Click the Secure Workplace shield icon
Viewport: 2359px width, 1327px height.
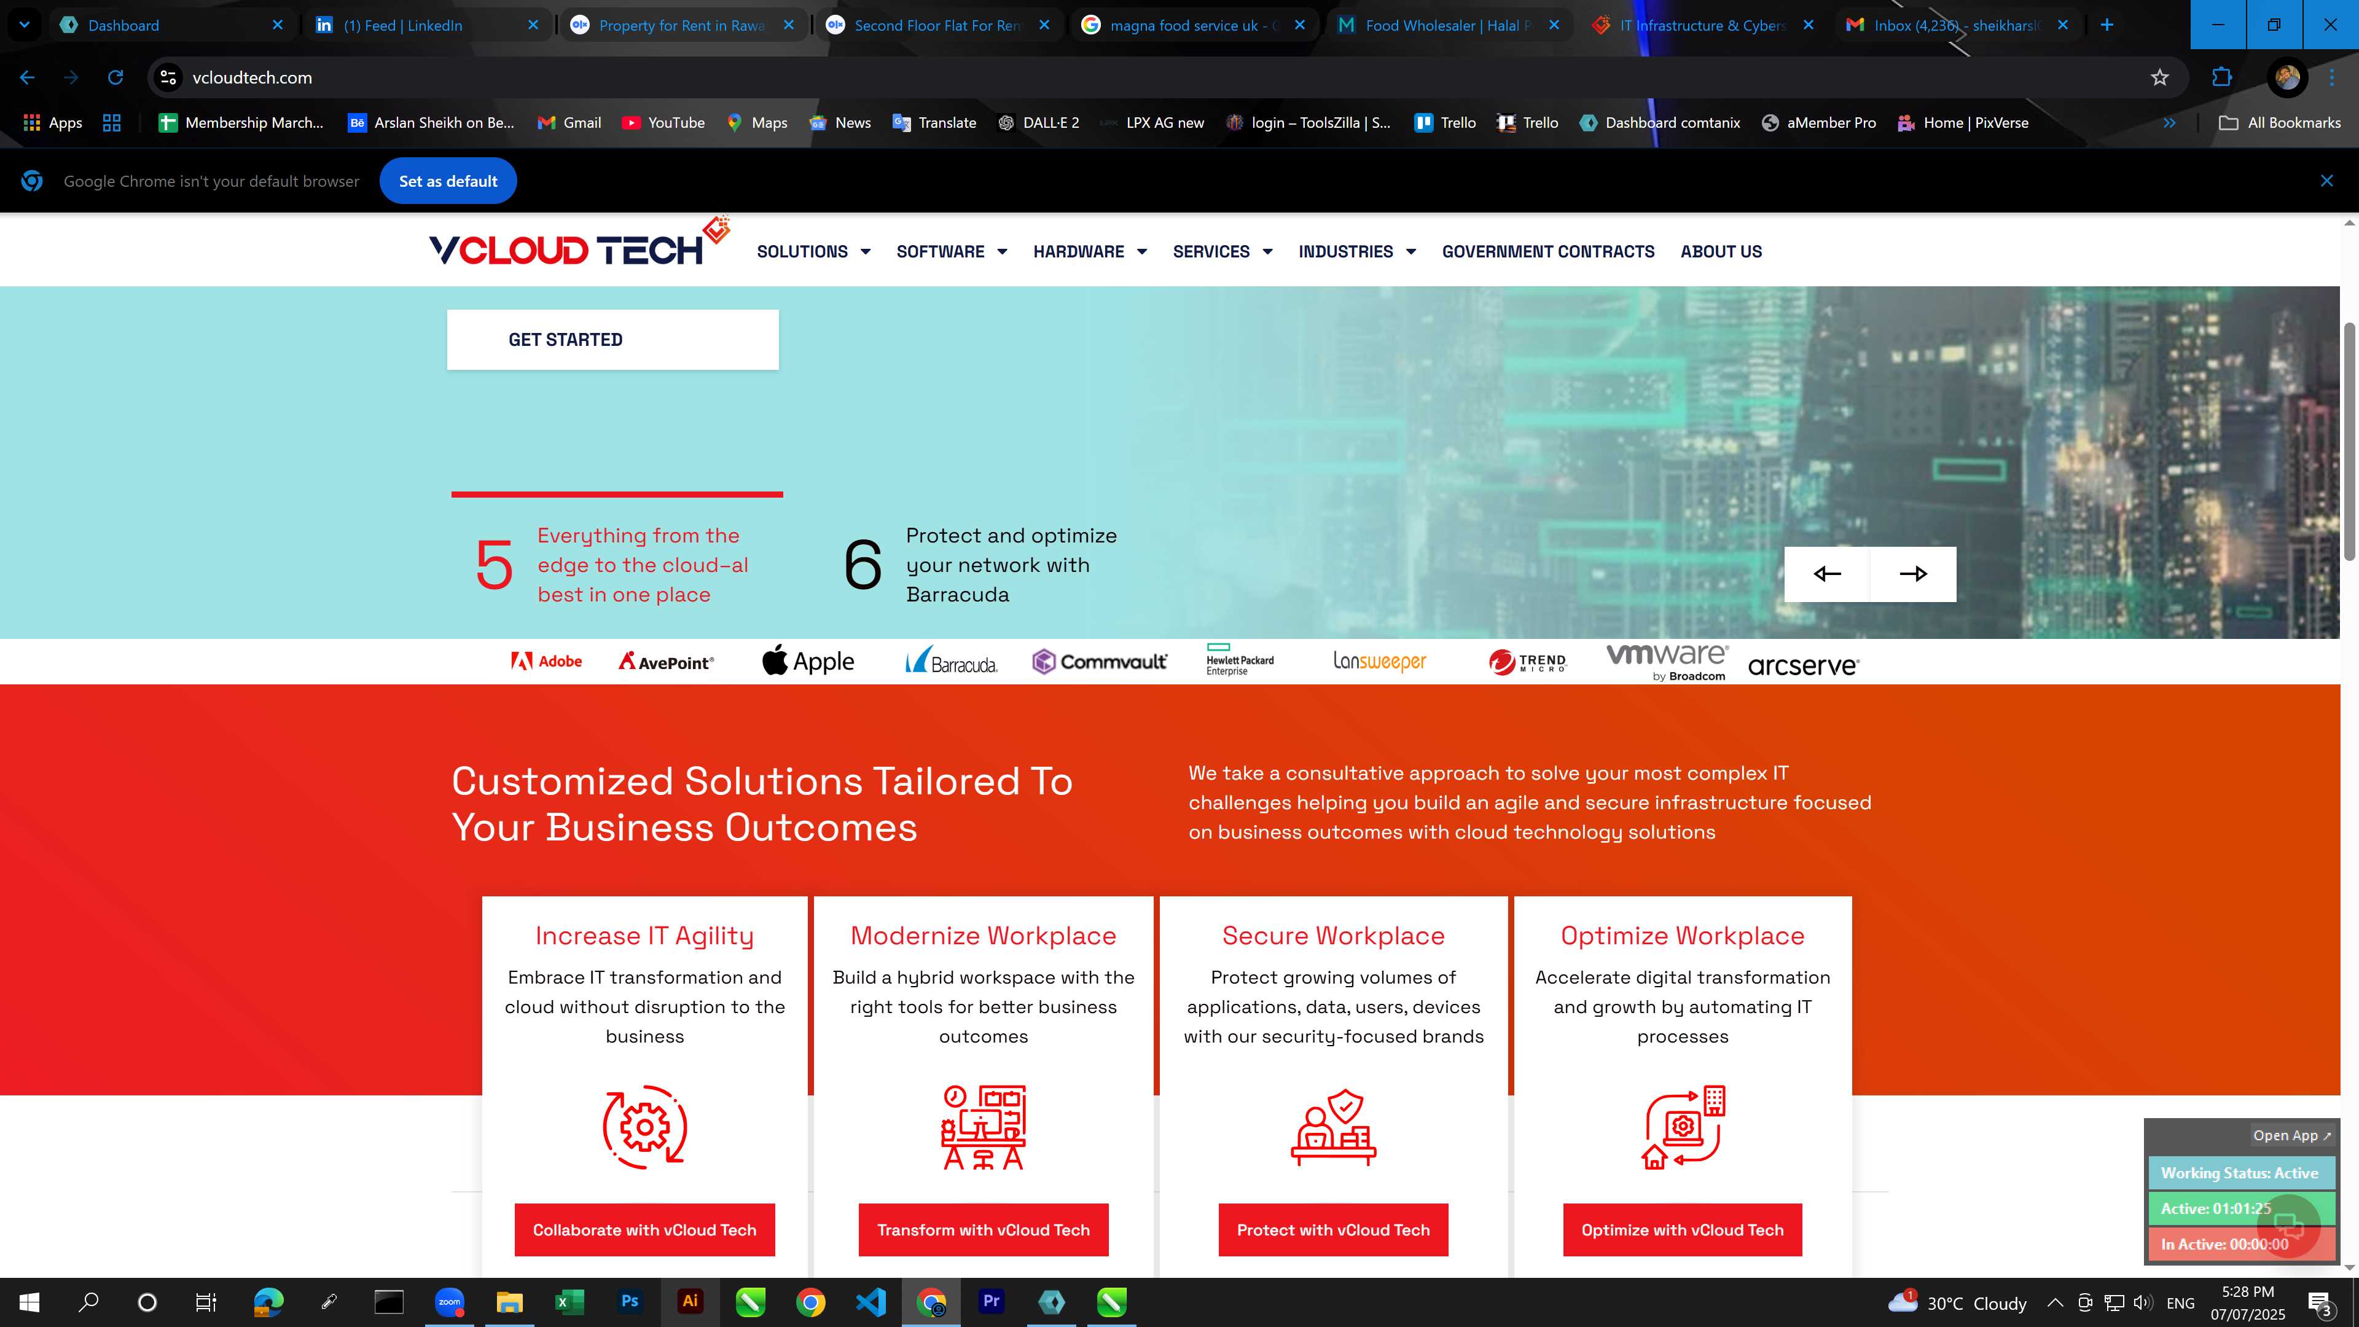coord(1333,1127)
